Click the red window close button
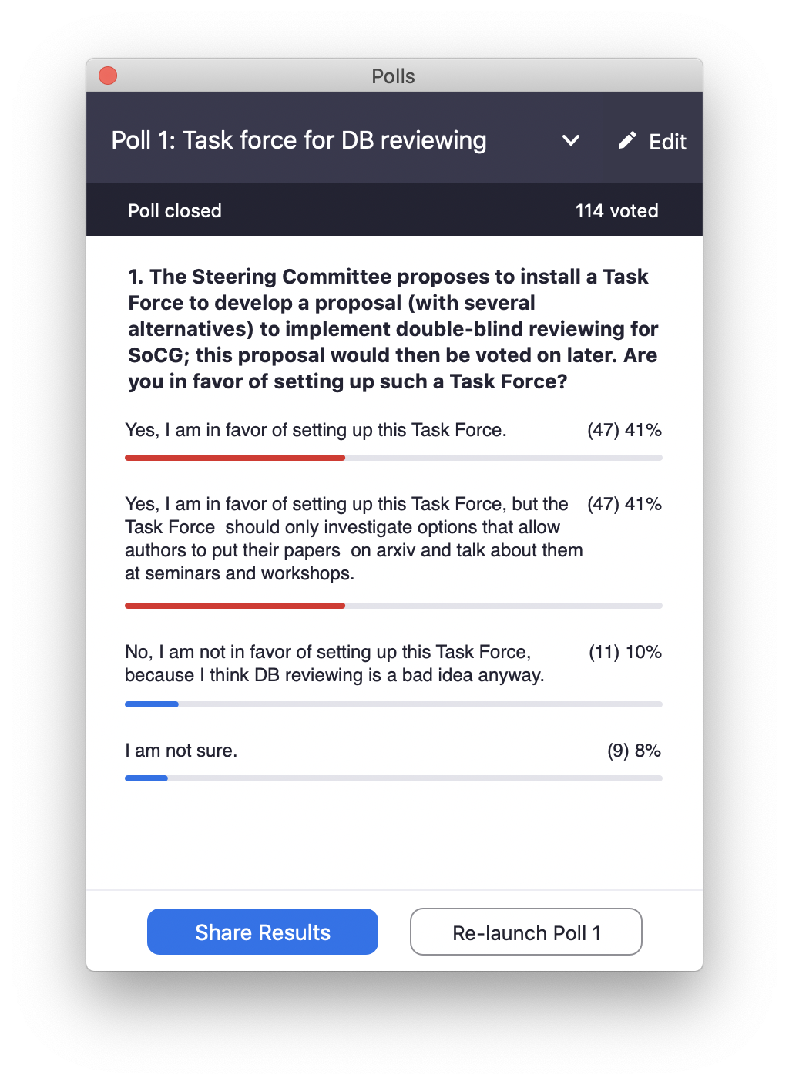The image size is (789, 1085). (x=108, y=76)
